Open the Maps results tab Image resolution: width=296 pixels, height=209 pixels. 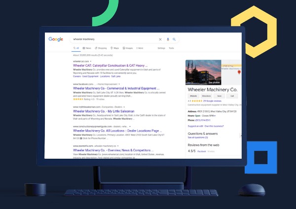point(115,48)
